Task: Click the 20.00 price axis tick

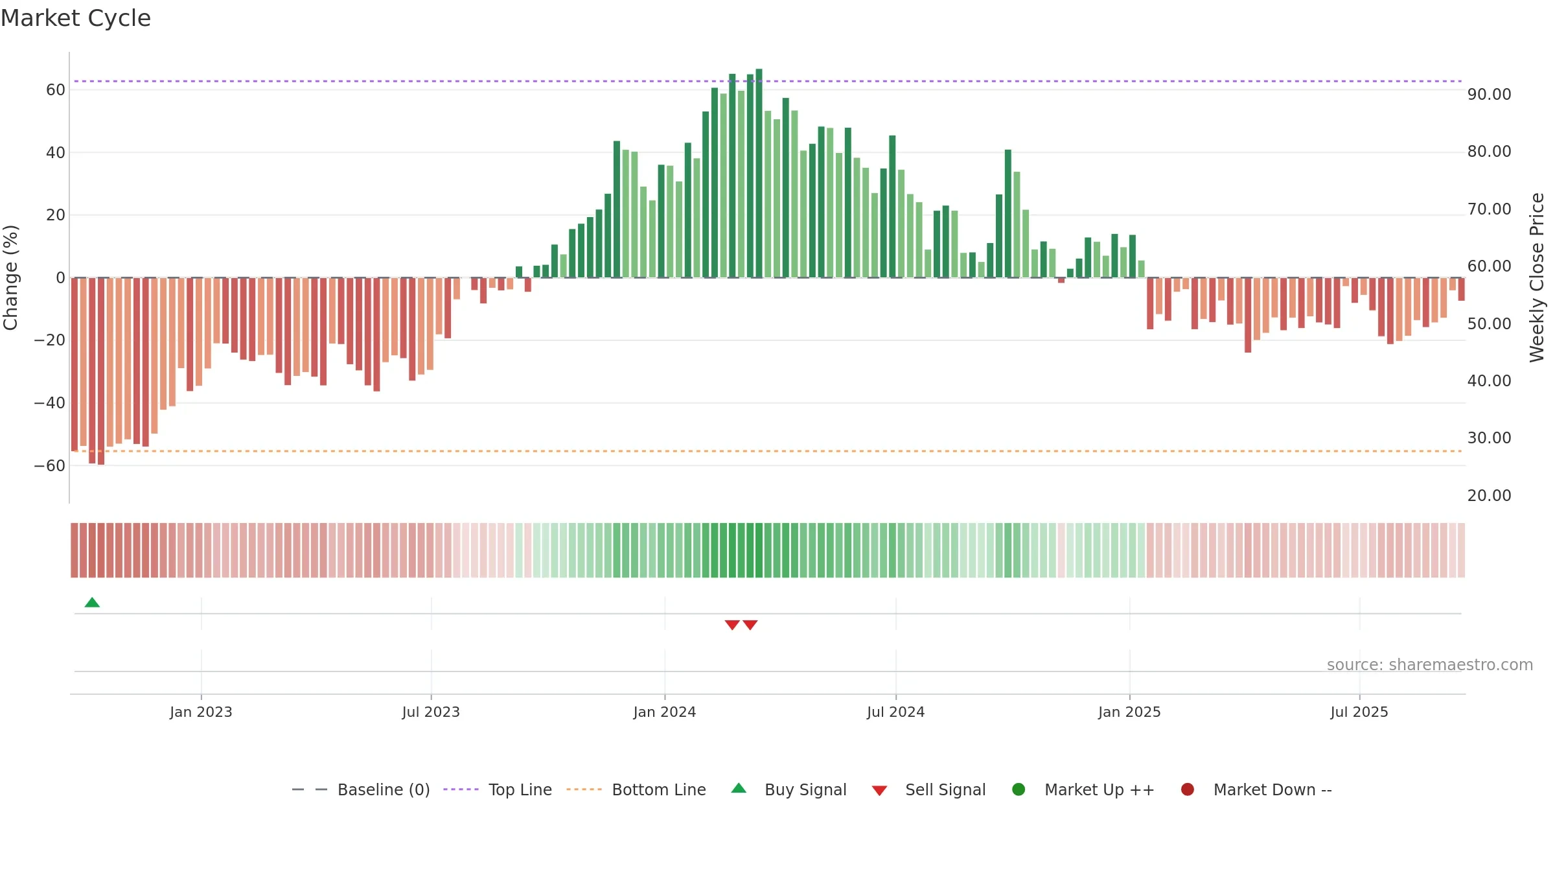Action: [x=1489, y=496]
